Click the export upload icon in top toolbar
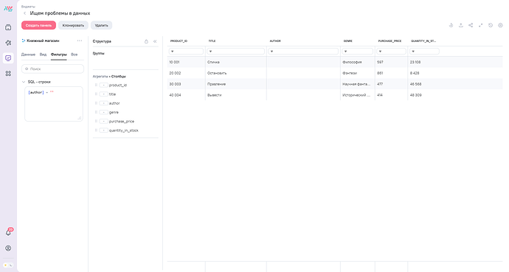Viewport: 509px width, 272px height. 460,25
